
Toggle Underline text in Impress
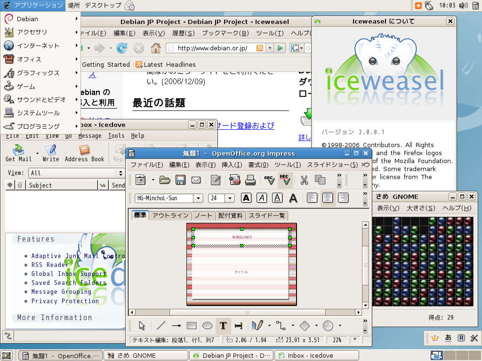click(x=277, y=198)
